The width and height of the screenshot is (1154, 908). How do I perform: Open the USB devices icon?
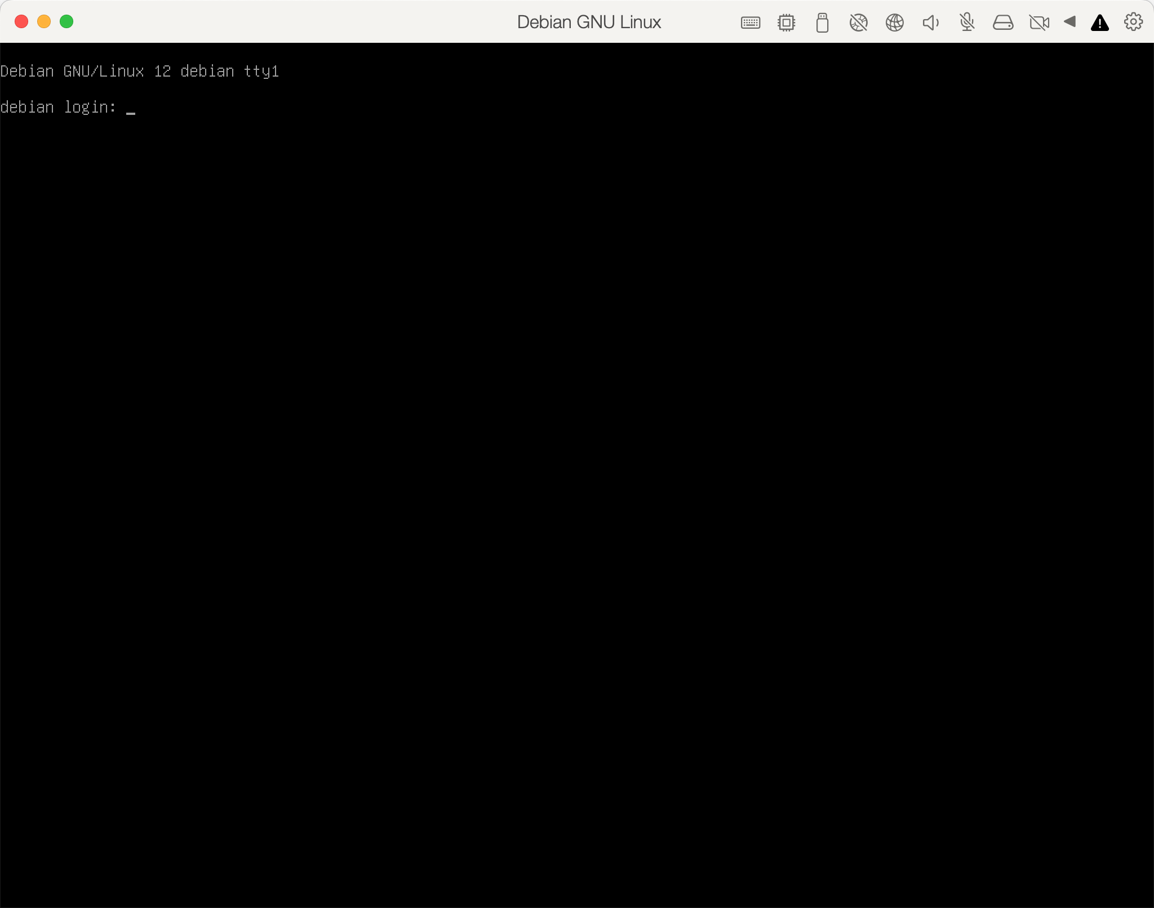tap(823, 23)
